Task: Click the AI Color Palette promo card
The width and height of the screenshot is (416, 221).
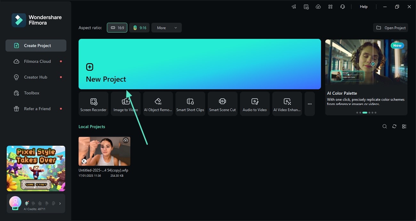Action: tap(366, 77)
